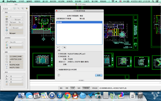Open the 文件(F) menu
This screenshot has width=161, height=101.
click(x=21, y=1)
